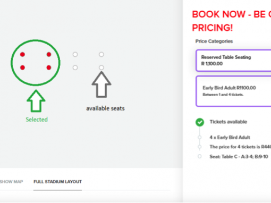The width and height of the screenshot is (271, 203).
Task: Click the 4 x Early Bird Adult bullet
Action: coord(200,138)
